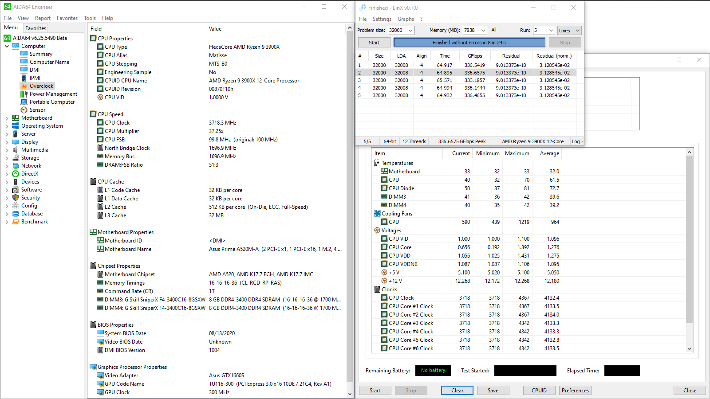Open the Problem size dropdown

click(x=410, y=31)
